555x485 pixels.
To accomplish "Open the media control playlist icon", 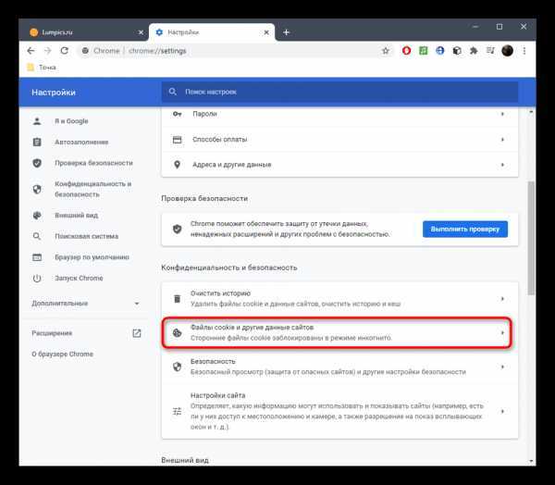I will 490,51.
